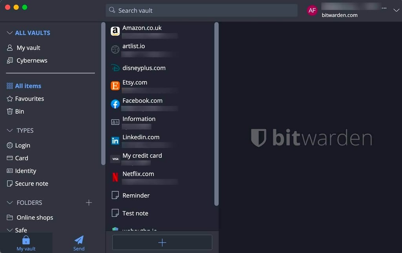Click the AF account avatar
The image size is (402, 253).
coord(312,11)
